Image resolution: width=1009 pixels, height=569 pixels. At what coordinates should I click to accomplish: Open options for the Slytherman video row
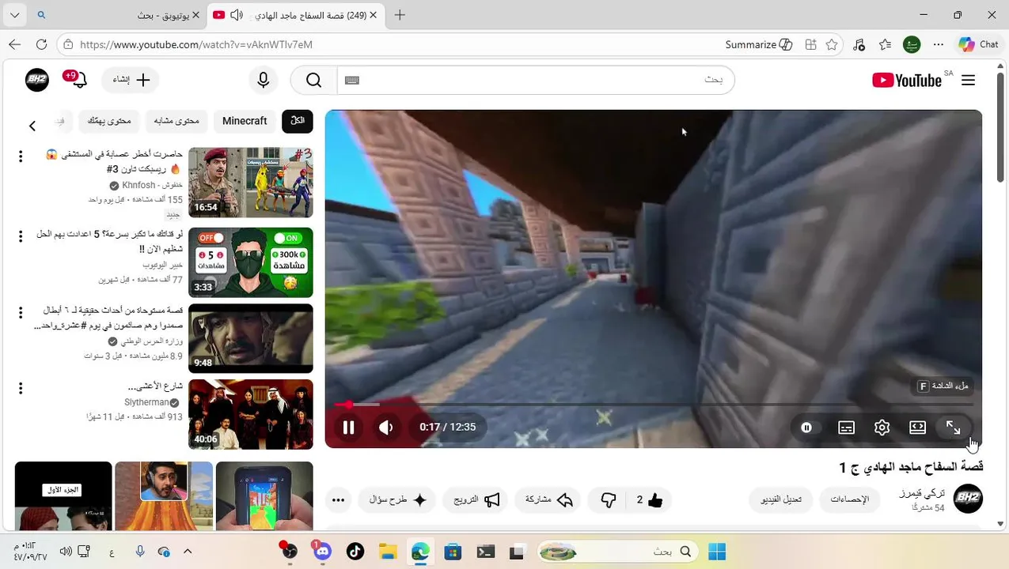(21, 388)
